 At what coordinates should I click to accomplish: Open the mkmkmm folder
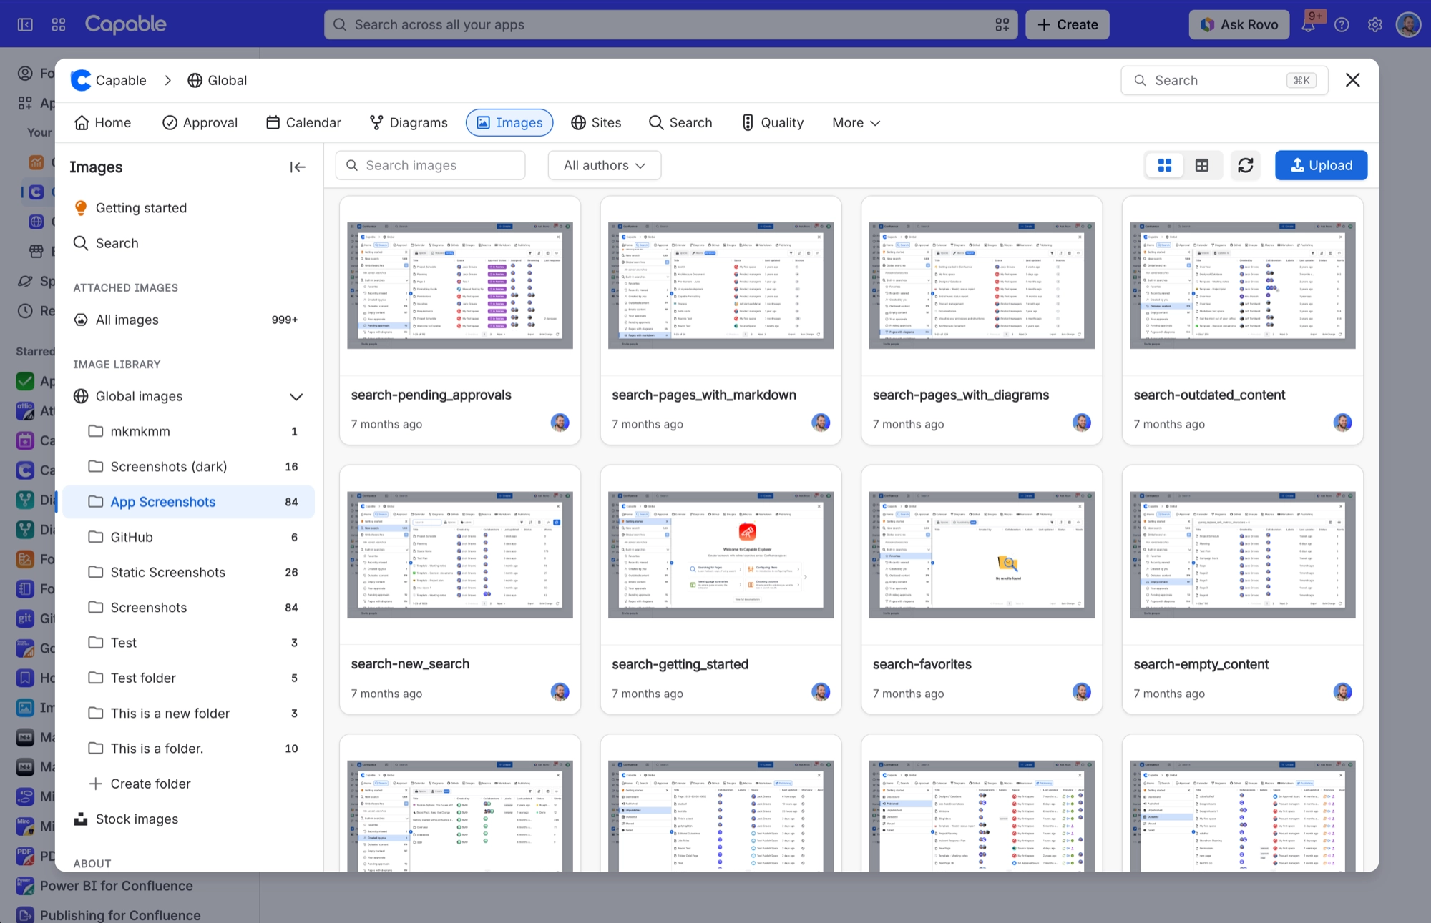(189, 431)
